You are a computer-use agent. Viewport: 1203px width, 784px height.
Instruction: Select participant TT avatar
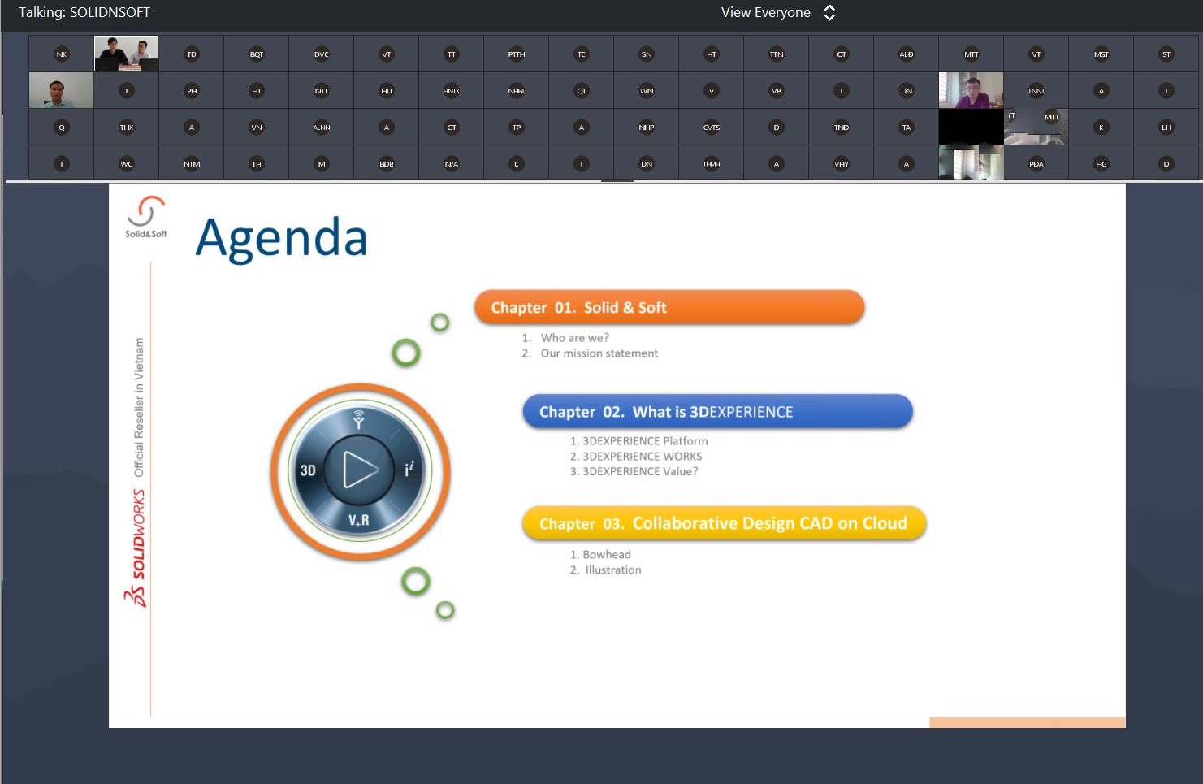[452, 54]
